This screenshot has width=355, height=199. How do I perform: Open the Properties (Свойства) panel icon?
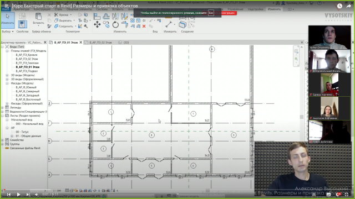(x=22, y=24)
